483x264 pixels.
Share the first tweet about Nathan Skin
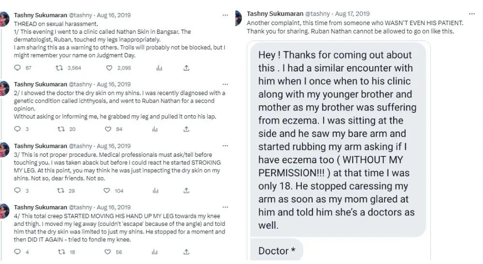(186, 68)
